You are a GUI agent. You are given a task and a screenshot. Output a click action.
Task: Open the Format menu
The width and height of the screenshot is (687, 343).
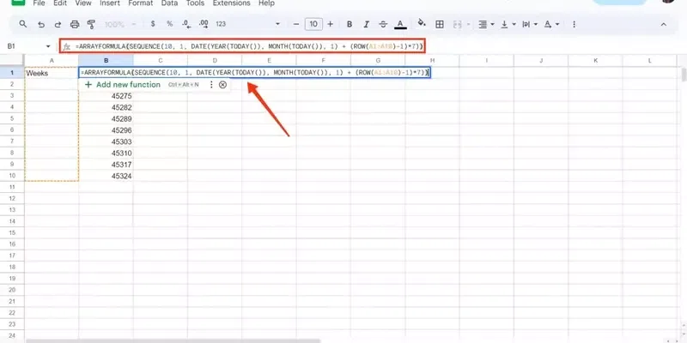coord(141,3)
